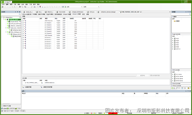Toggle the checkbox at bottom of device tree panel
Screen dimensions: 192x115
click(x=2, y=106)
